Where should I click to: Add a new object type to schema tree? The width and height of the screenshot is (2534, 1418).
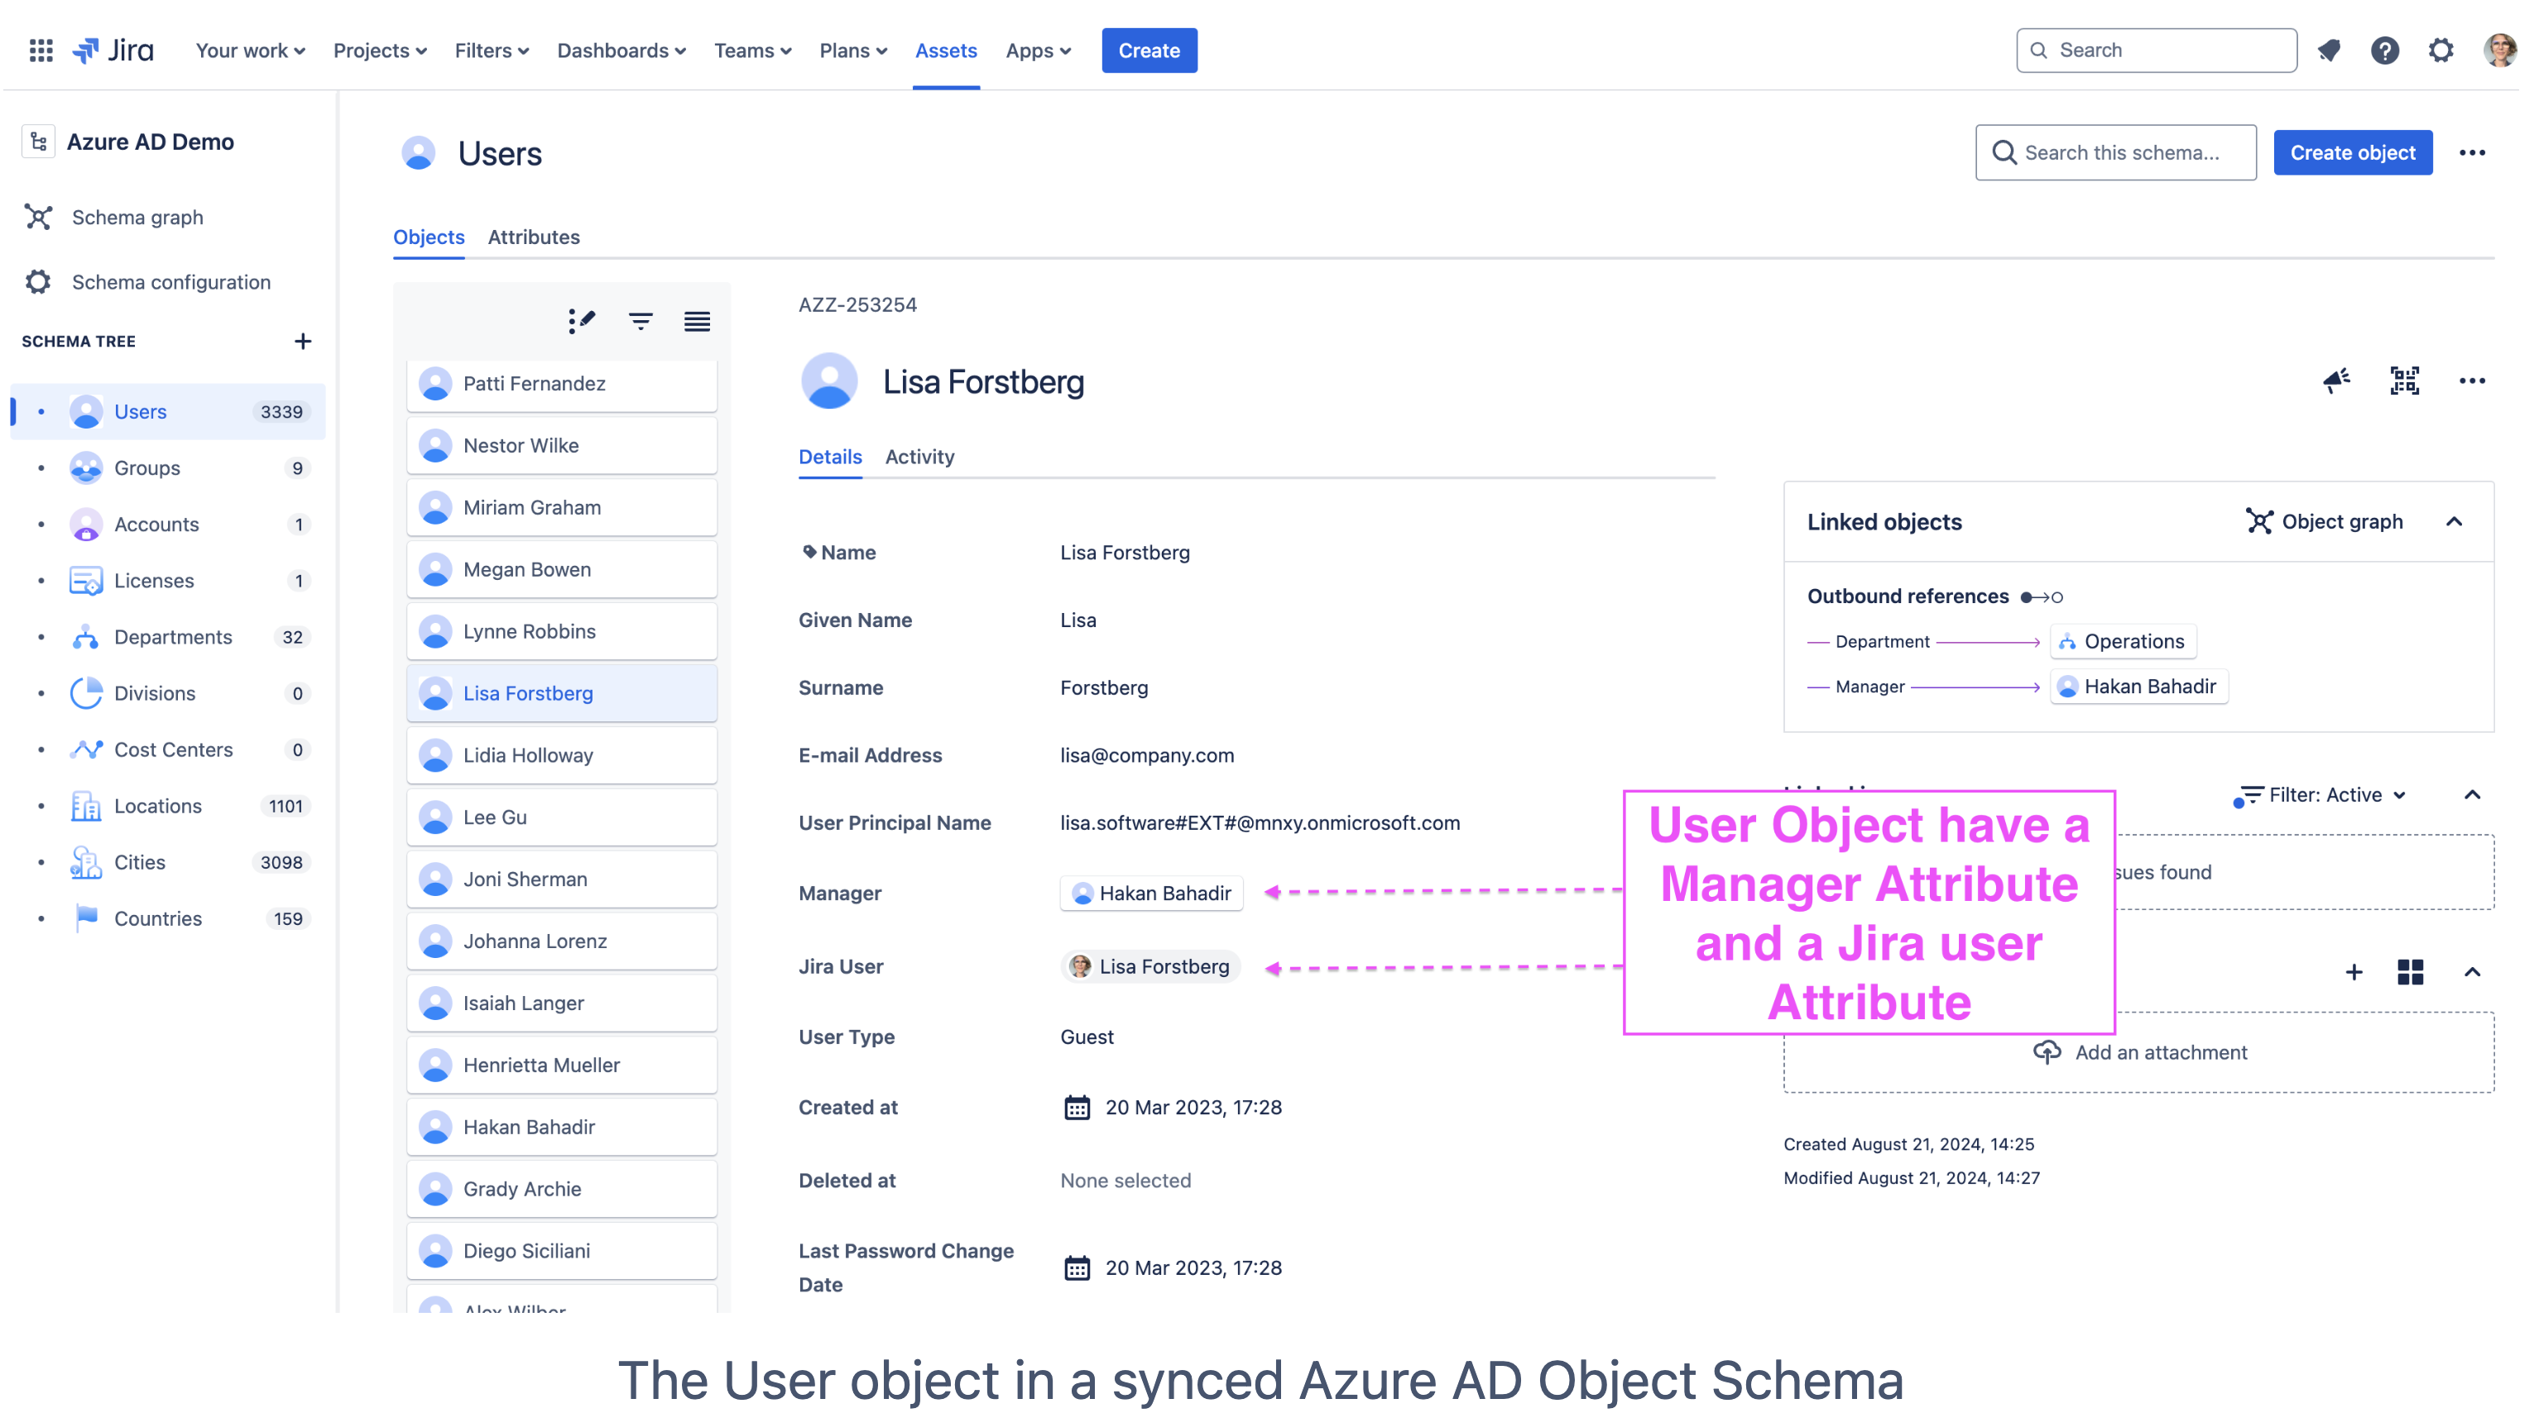[303, 341]
